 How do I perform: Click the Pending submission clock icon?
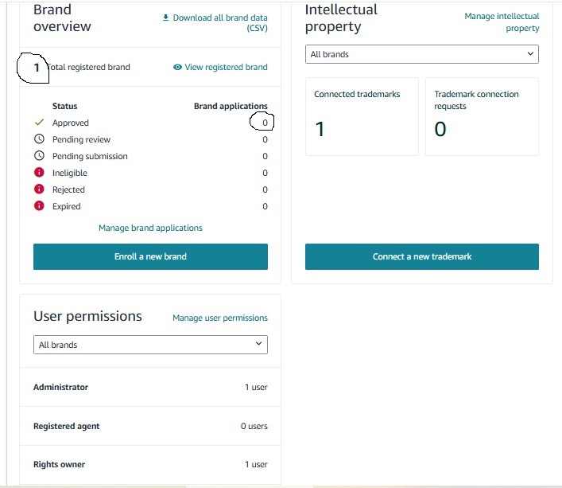coord(39,156)
